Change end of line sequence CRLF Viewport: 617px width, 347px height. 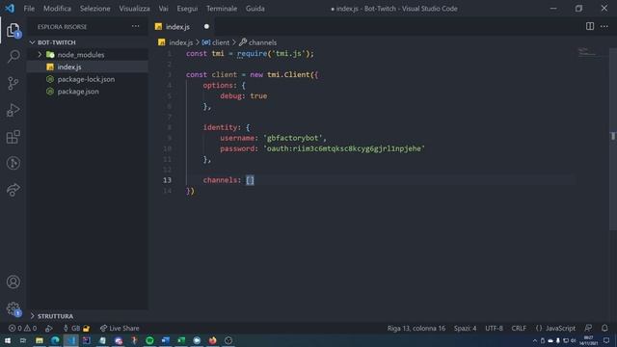coord(519,328)
